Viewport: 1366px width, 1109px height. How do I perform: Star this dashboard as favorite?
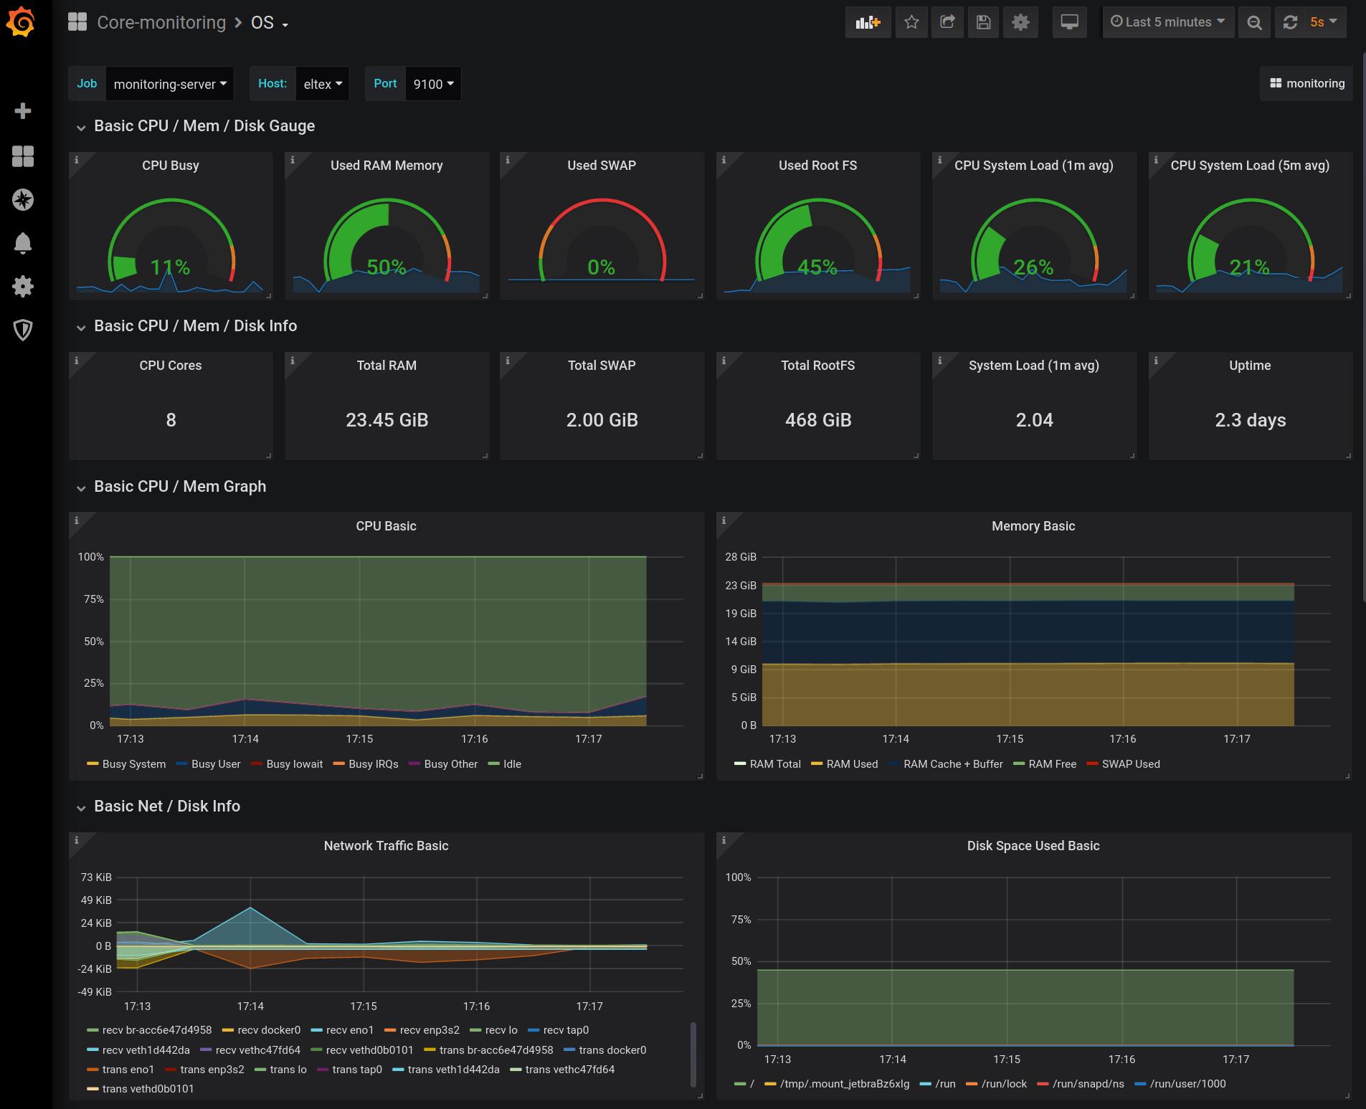click(x=911, y=22)
